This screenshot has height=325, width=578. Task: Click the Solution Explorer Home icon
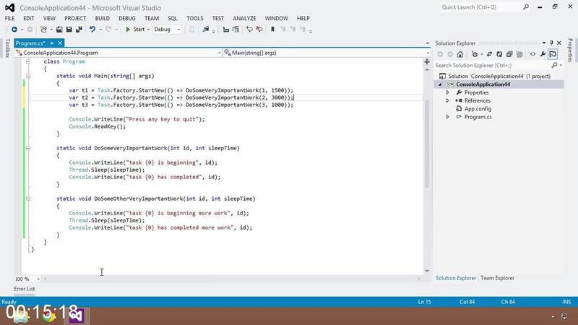click(x=460, y=55)
